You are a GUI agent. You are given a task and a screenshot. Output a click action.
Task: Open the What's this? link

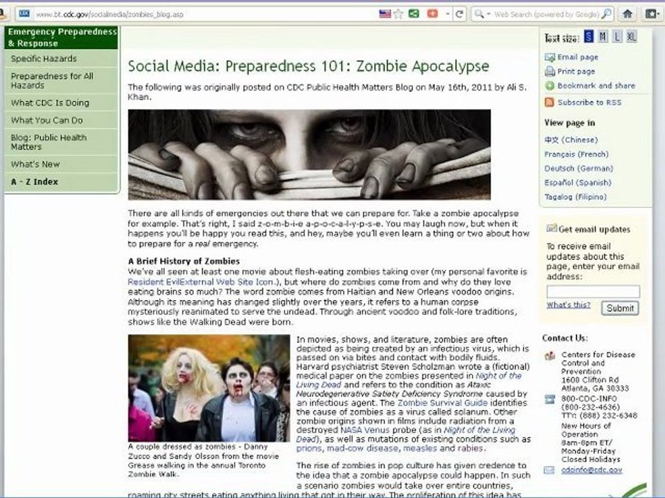(568, 305)
